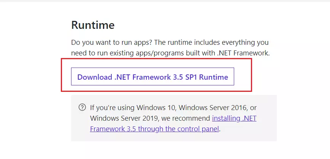Click 'Framework 3.5 through the control panel' link text

pyautogui.click(x=154, y=129)
